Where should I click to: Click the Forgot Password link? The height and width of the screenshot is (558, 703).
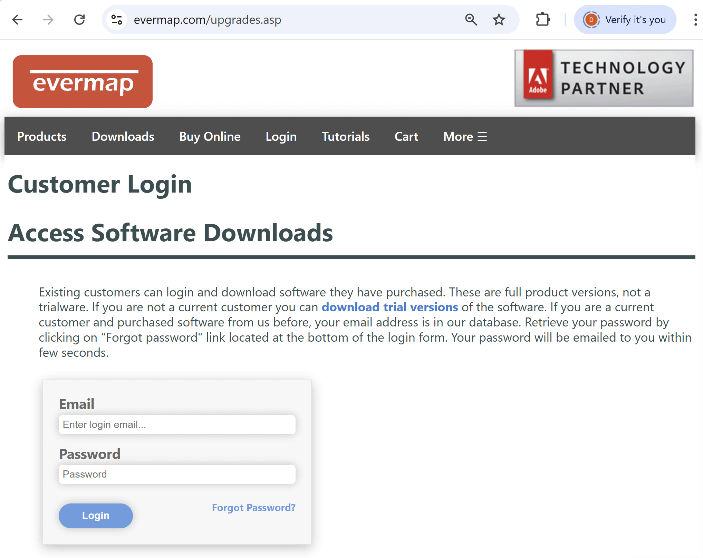[253, 507]
